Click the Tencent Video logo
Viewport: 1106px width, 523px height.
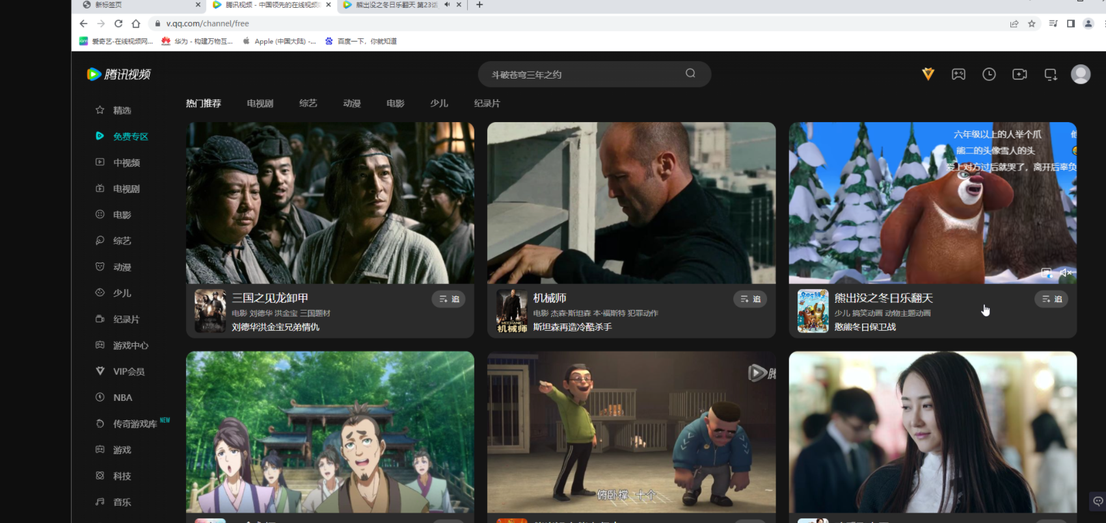click(x=119, y=74)
